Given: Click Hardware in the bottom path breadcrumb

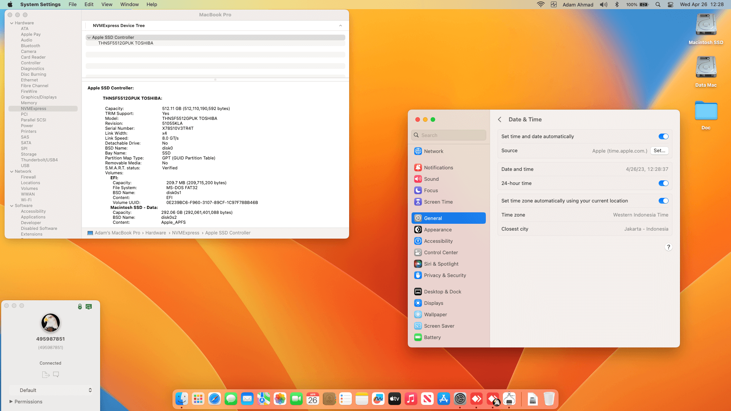Looking at the screenshot, I should tap(156, 233).
